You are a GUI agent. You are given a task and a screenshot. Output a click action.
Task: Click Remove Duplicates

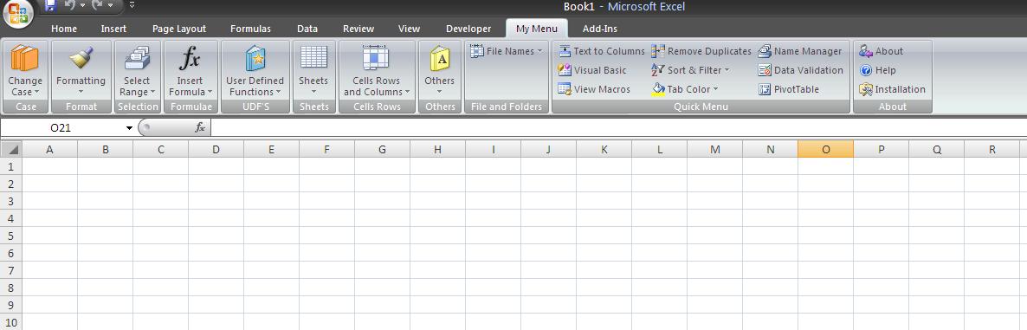(701, 51)
